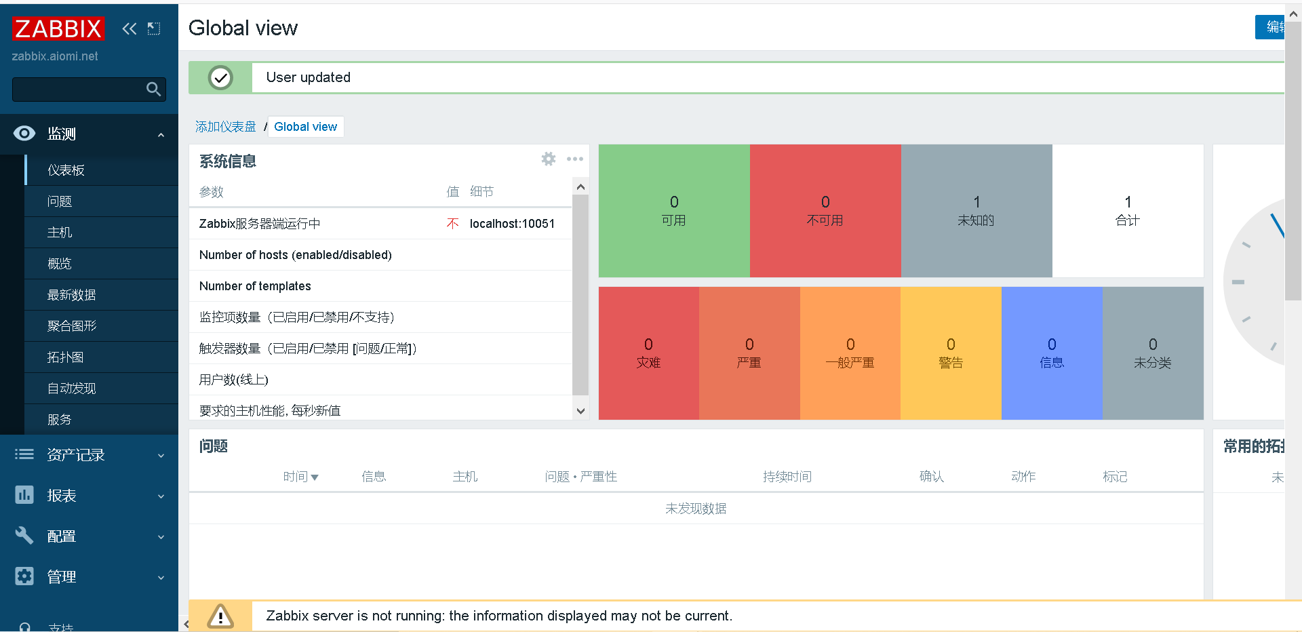Collapse the 监测 monitoring menu section

[161, 134]
